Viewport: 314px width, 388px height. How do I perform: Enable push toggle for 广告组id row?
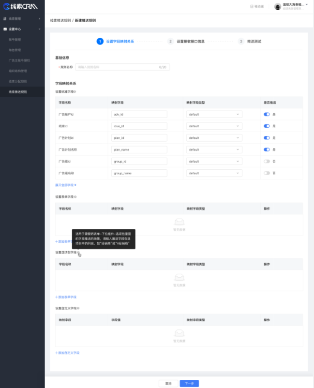click(267, 161)
